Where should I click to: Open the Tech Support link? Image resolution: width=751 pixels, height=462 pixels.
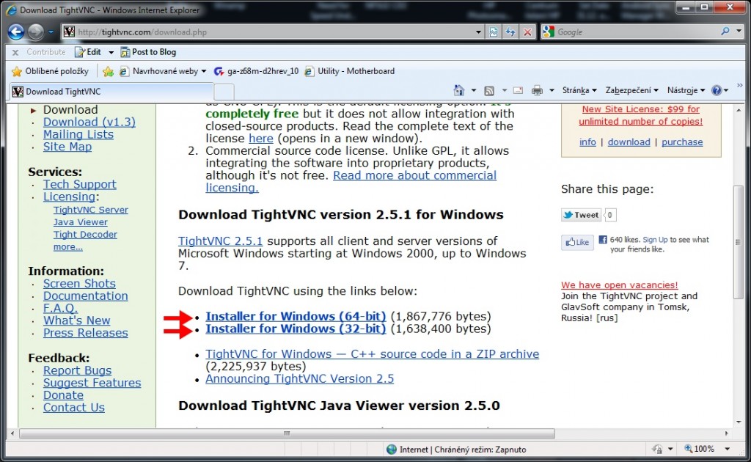(79, 184)
